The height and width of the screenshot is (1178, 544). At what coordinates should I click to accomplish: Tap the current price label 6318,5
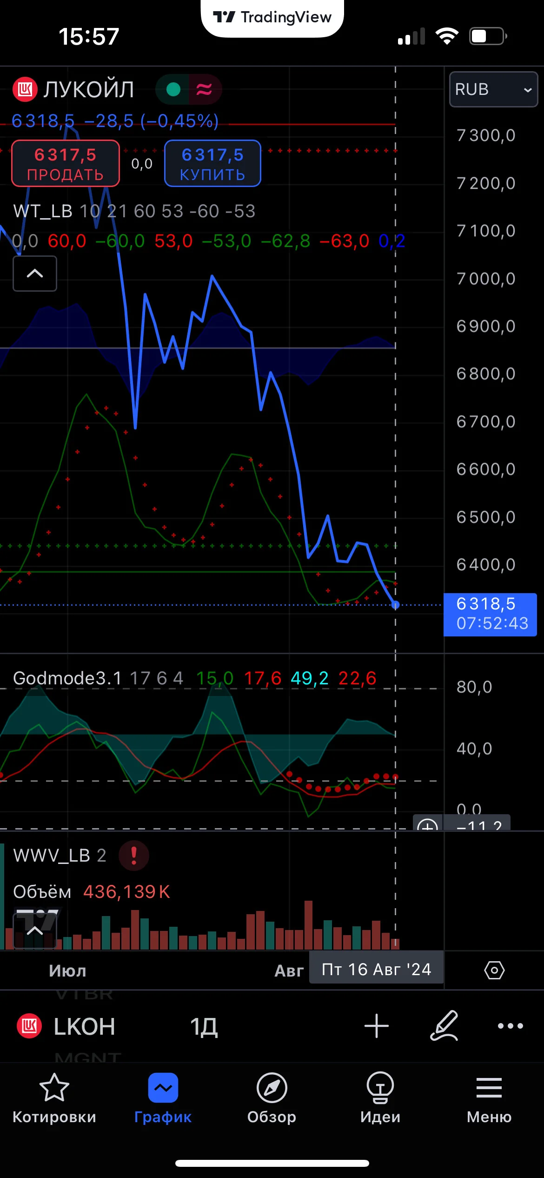click(x=491, y=615)
